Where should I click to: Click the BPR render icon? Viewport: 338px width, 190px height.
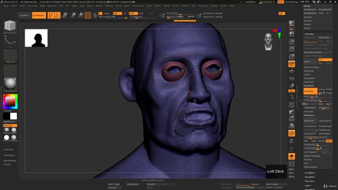pos(292,24)
